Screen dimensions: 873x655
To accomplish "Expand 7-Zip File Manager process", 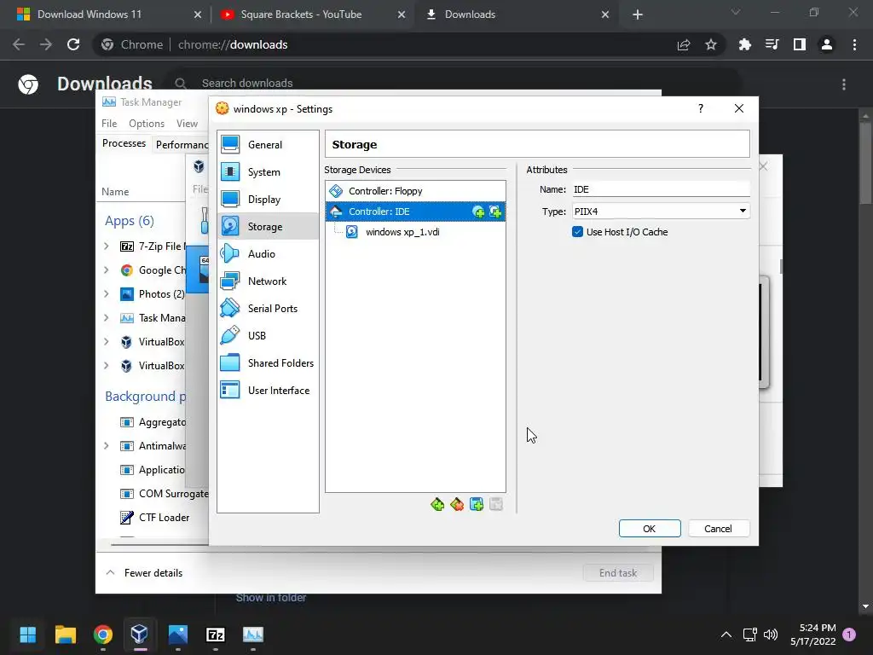I will pyautogui.click(x=107, y=246).
